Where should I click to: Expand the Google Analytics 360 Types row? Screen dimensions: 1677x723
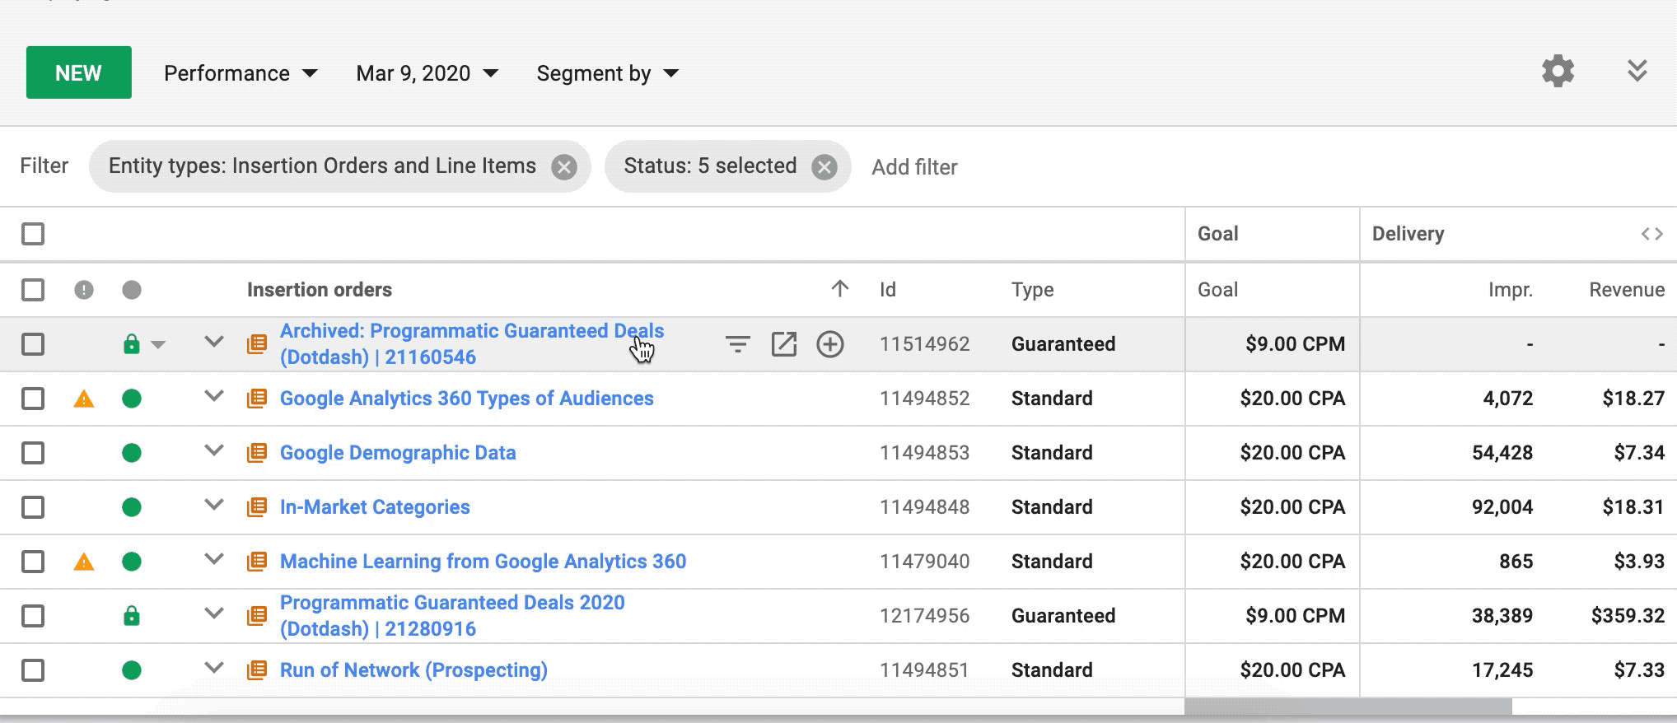coord(214,397)
